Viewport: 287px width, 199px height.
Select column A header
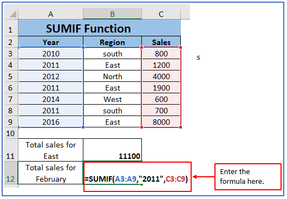click(x=51, y=14)
